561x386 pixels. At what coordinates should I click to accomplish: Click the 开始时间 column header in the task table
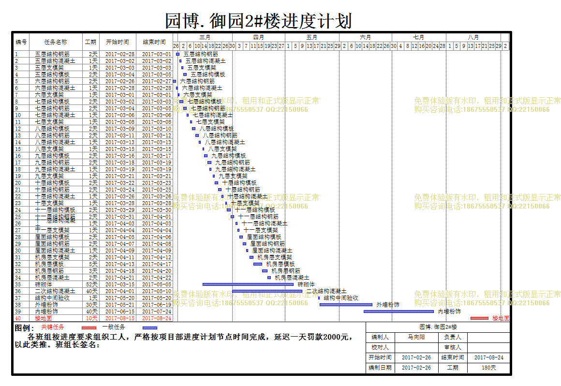point(118,42)
